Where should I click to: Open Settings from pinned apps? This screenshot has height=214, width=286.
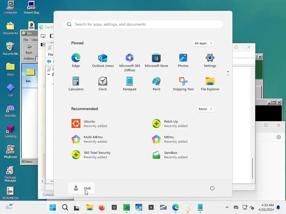[x=210, y=60]
